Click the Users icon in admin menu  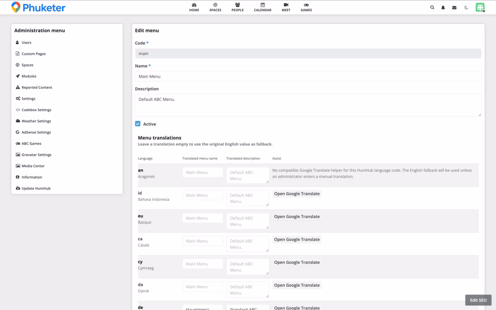tap(17, 43)
